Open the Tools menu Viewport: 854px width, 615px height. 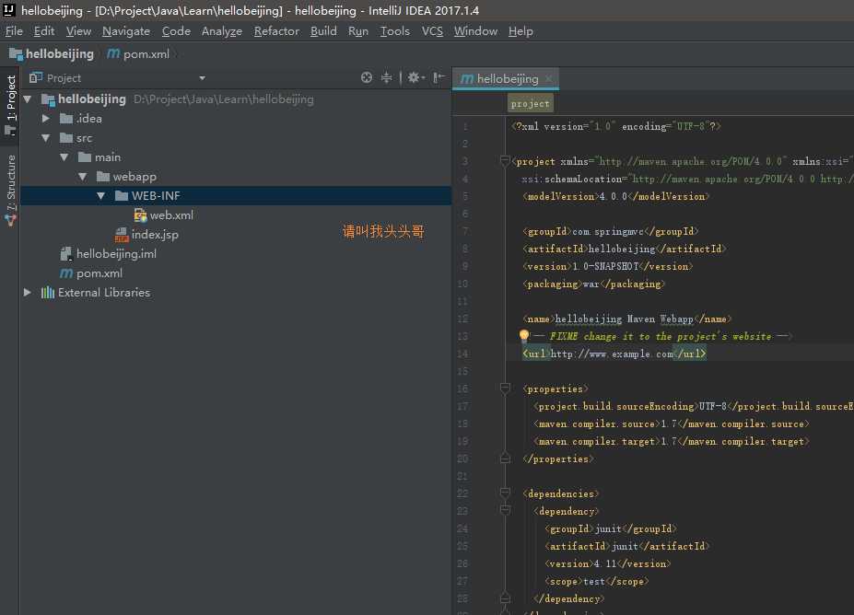(x=395, y=31)
